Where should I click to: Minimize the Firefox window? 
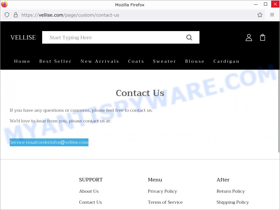pos(256,4)
